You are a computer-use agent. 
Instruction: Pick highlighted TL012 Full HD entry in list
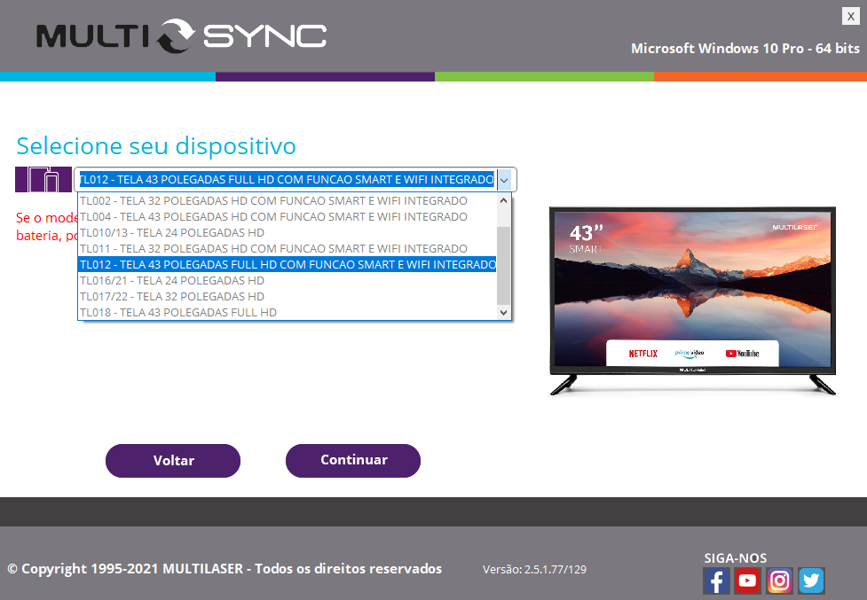[288, 265]
